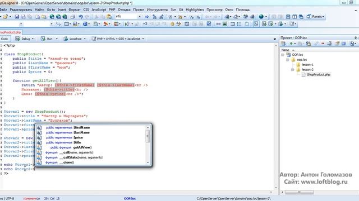Image resolution: width=359 pixels, height=201 pixels.
Task: Click project panel horizontal scrollbar
Action: pyautogui.click(x=299, y=192)
